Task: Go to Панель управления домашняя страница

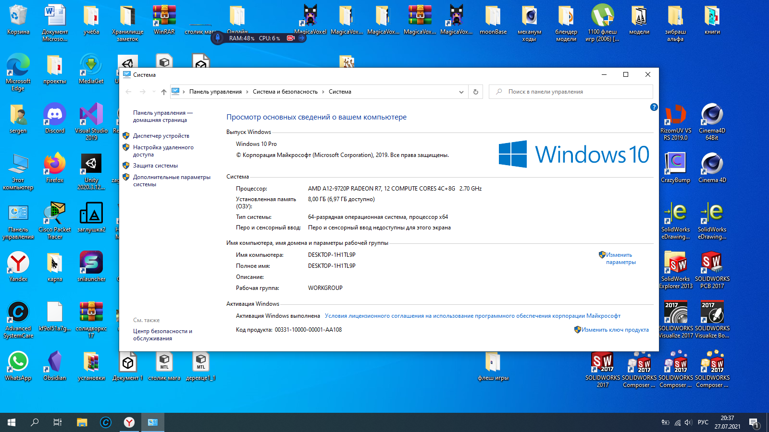Action: pyautogui.click(x=162, y=116)
